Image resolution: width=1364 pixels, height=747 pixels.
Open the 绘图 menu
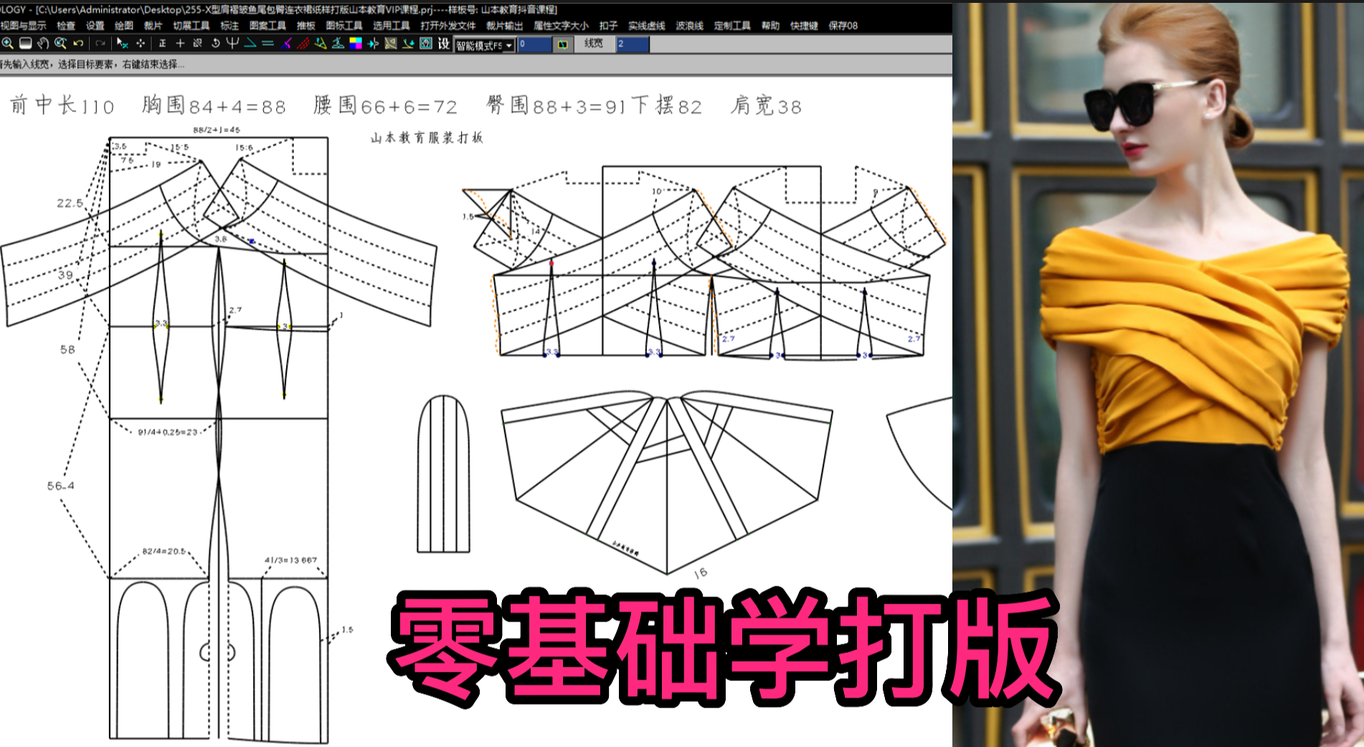pos(124,25)
